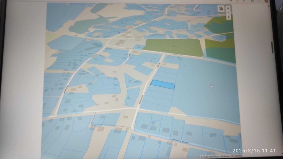Open the colorful Copilot sidebar icon
283x159 pixels.
266,1
